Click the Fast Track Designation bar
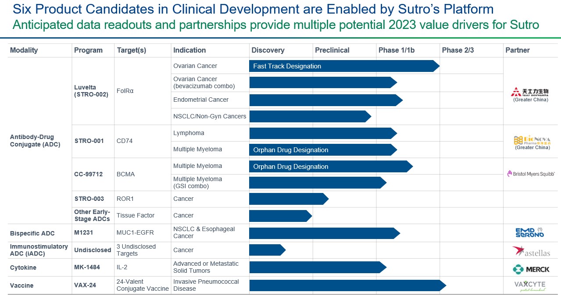Image resolution: width=561 pixels, height=296 pixels. [x=342, y=66]
